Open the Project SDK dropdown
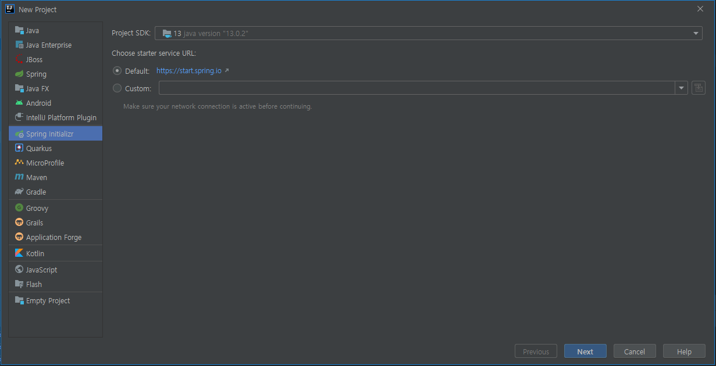716x366 pixels. [x=429, y=34]
